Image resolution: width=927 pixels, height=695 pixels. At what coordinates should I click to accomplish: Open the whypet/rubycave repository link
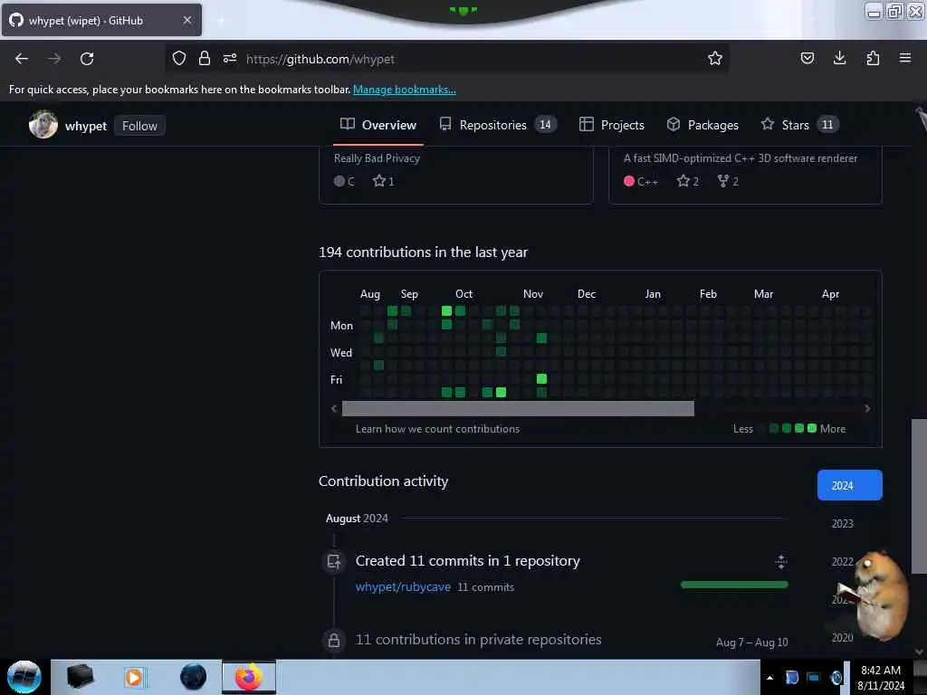click(403, 586)
